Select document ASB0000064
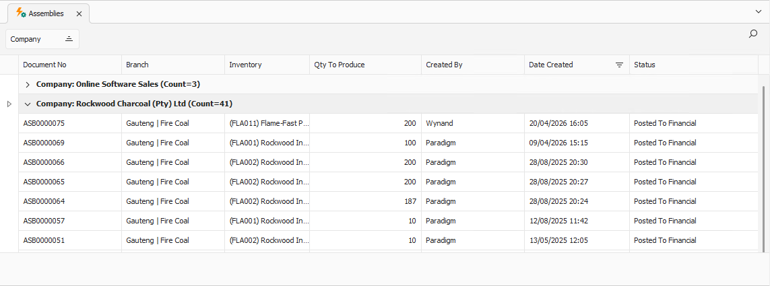This screenshot has height=286, width=770. (44, 202)
